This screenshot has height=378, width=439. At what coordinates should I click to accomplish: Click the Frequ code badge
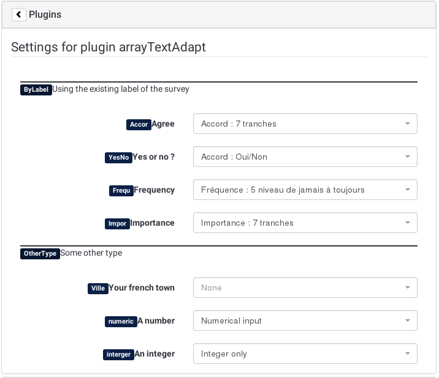click(121, 190)
